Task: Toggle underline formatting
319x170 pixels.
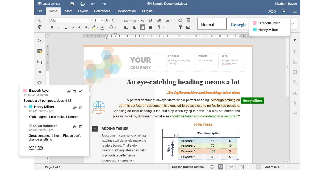Action: pyautogui.click(x=66, y=27)
